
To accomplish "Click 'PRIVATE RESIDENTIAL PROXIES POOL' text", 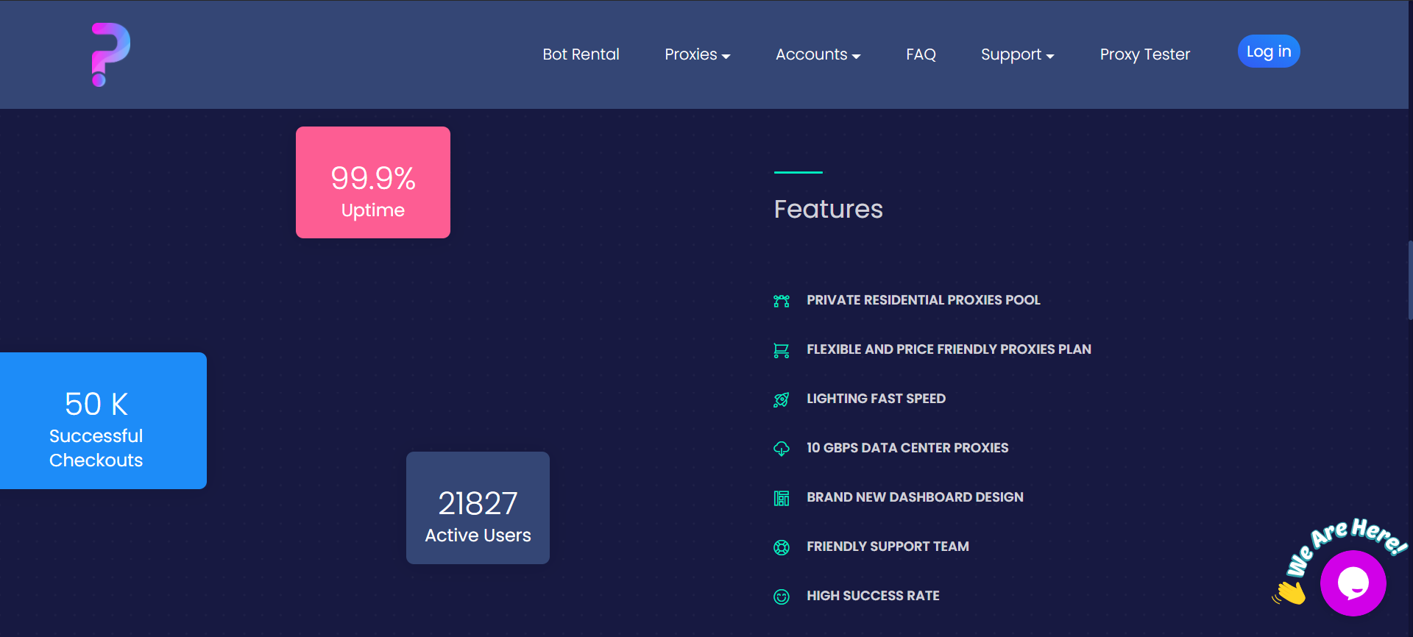I will (923, 300).
